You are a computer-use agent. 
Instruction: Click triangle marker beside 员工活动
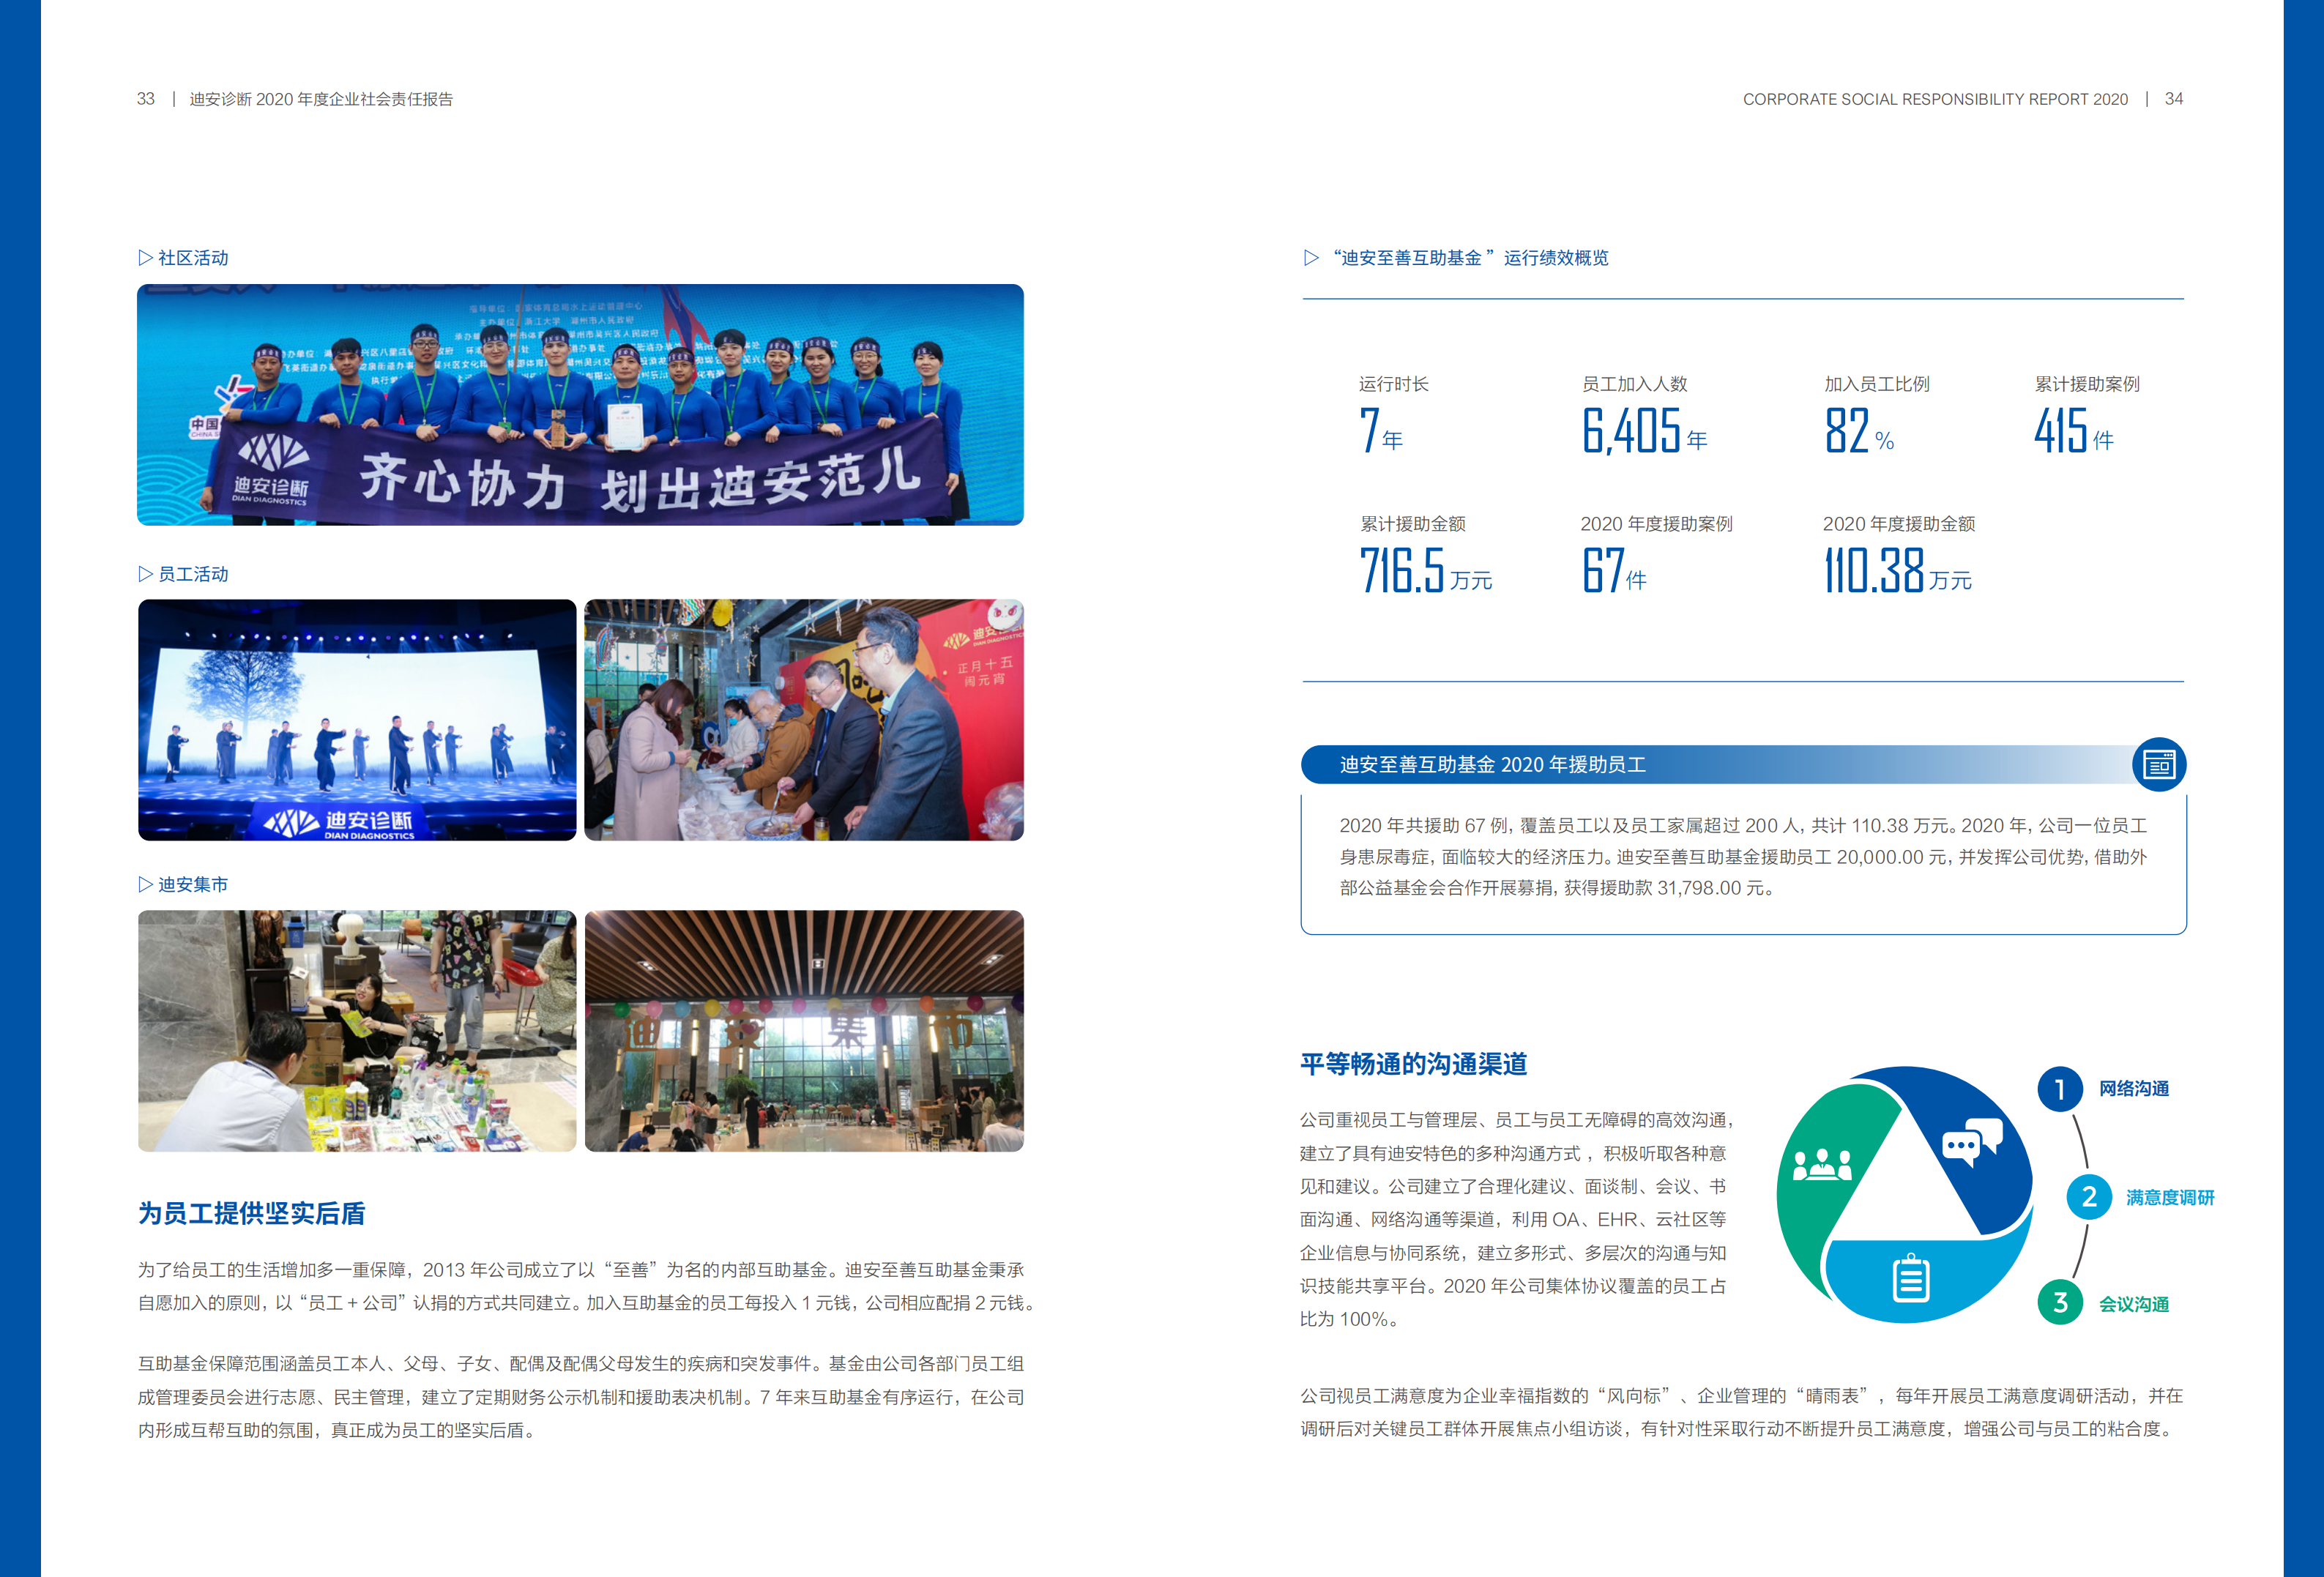point(145,574)
